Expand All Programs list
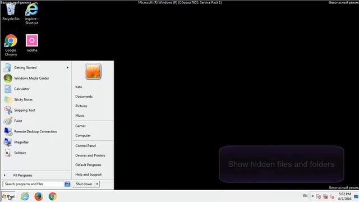Screen dimensions: 359x202 tap(22, 175)
